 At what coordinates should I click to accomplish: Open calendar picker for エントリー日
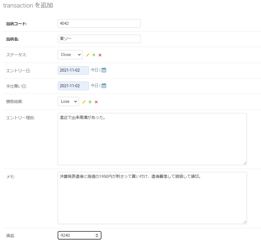coord(104,70)
